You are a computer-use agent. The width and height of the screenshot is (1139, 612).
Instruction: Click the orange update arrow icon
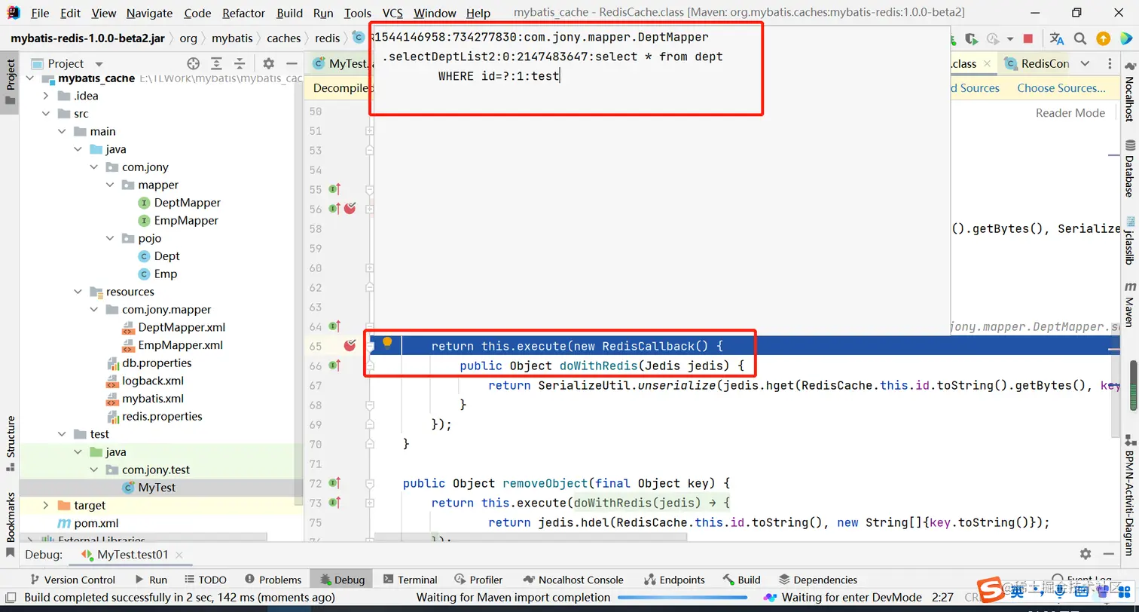pyautogui.click(x=1103, y=38)
